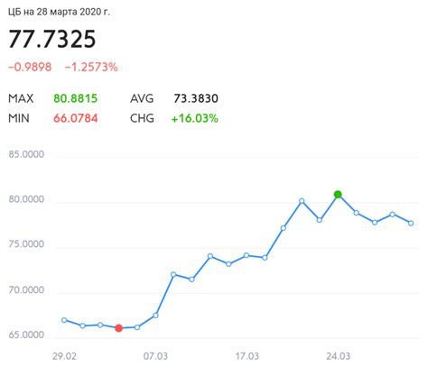Click the 29.02 x-axis date label
The image size is (428, 376).
coord(64,356)
